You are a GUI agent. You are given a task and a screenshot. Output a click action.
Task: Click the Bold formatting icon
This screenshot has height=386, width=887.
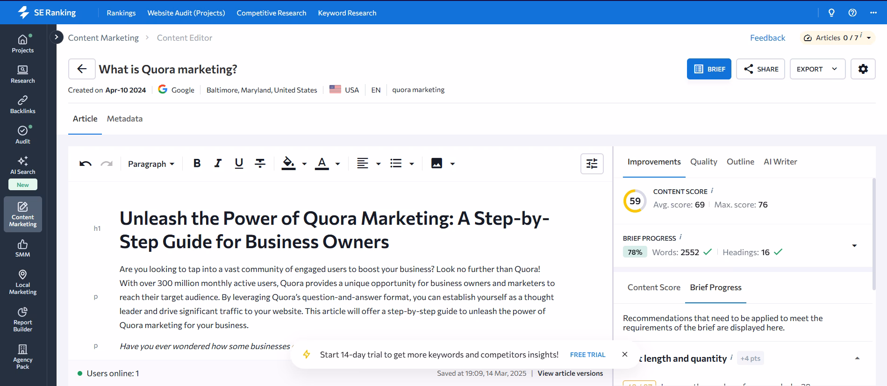tap(197, 164)
